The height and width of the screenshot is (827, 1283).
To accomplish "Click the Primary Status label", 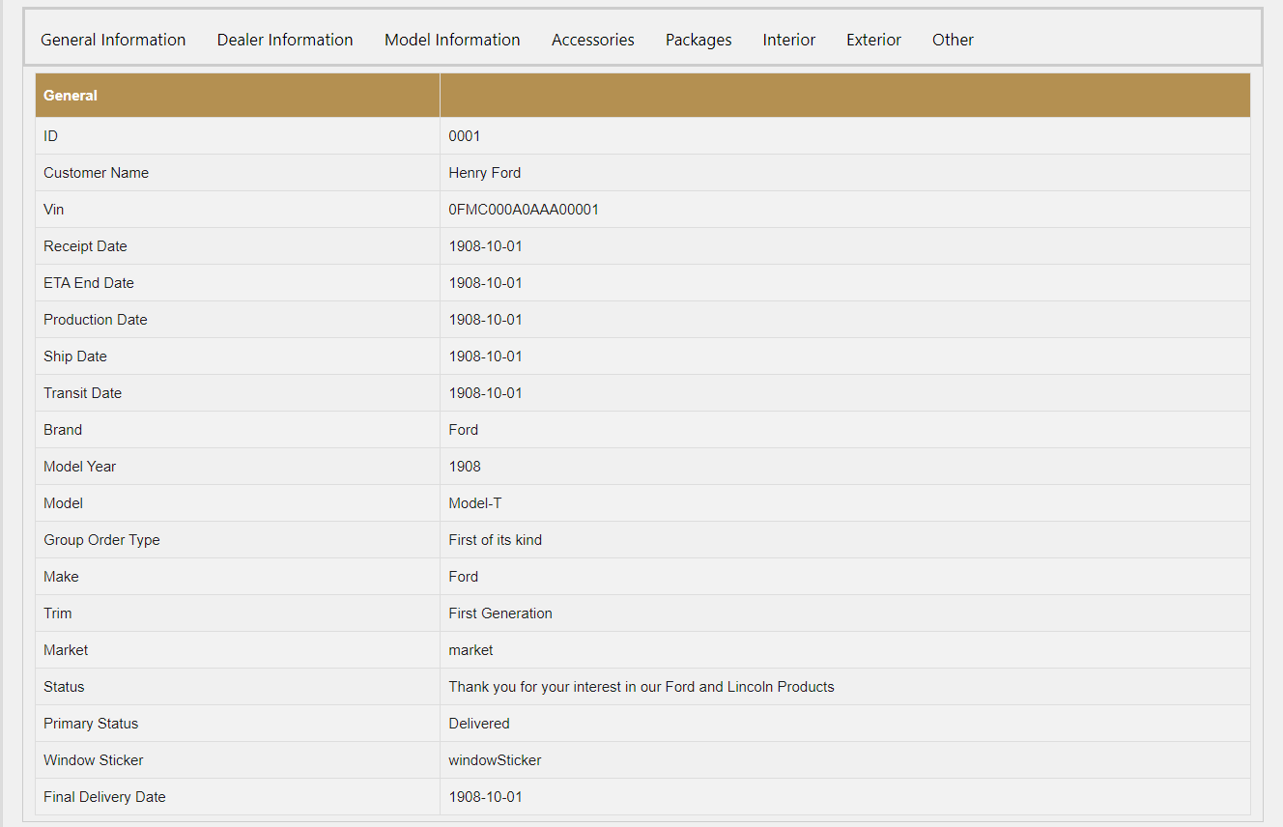I will [91, 724].
